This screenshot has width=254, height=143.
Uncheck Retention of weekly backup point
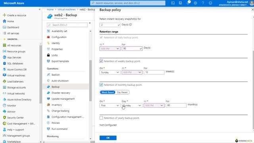(101, 61)
